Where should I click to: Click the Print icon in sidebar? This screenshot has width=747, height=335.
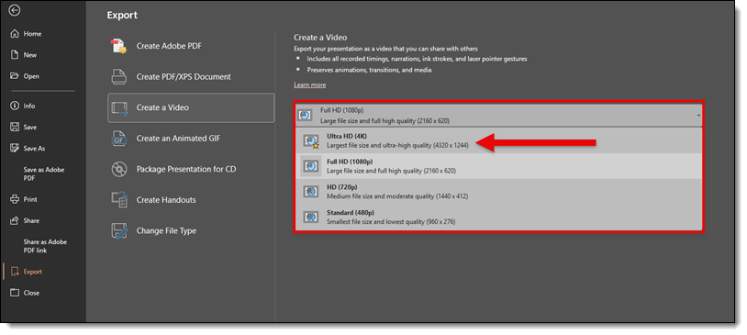pos(15,199)
